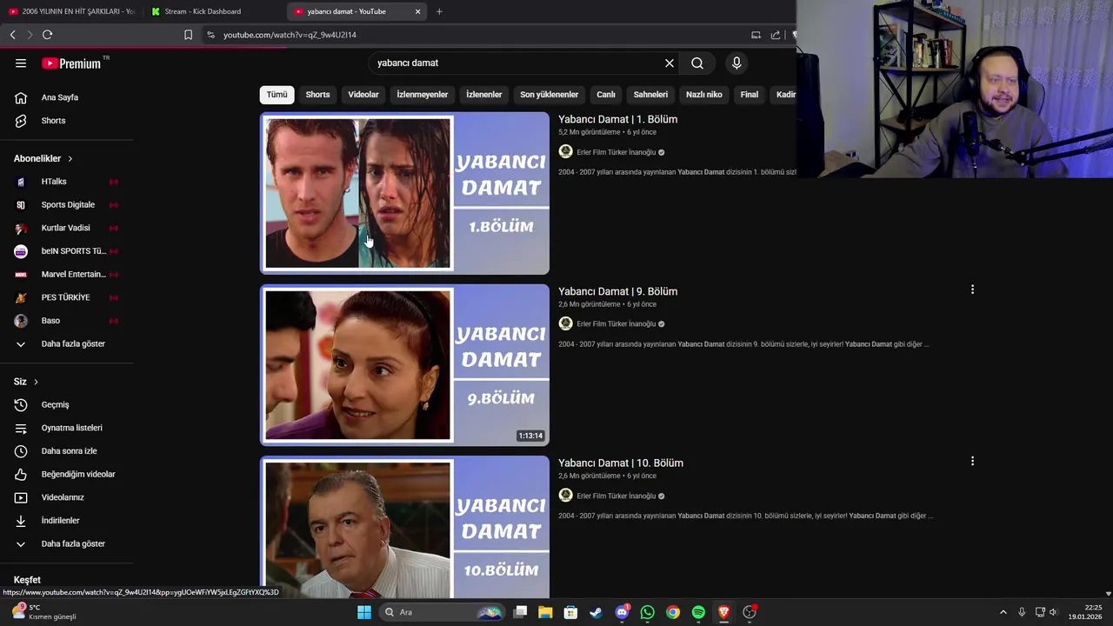Start voice search with the microphone icon
Screen dimensions: 1113x626
point(736,63)
